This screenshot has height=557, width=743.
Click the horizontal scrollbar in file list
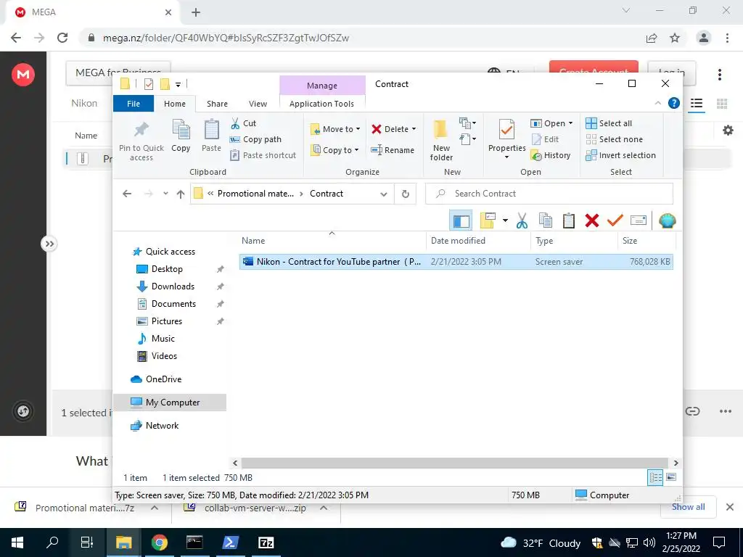click(454, 463)
